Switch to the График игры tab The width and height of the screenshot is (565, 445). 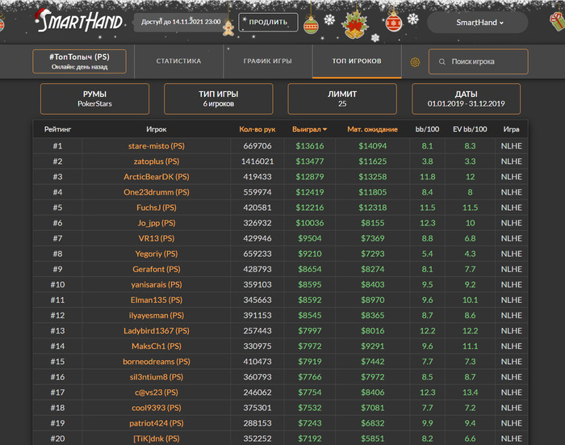[x=267, y=61]
